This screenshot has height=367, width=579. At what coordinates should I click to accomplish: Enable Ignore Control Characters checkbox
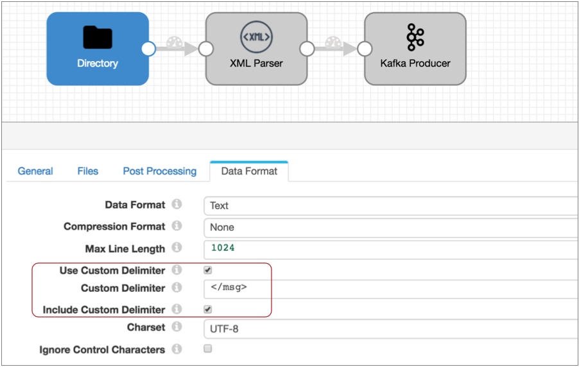click(x=207, y=349)
